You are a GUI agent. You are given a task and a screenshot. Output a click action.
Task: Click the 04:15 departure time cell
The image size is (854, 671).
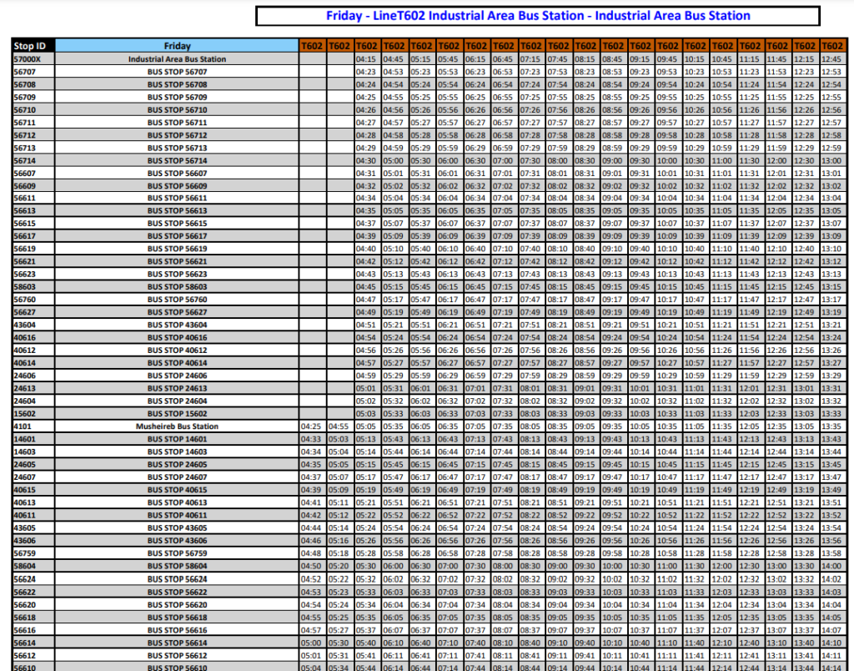(366, 59)
